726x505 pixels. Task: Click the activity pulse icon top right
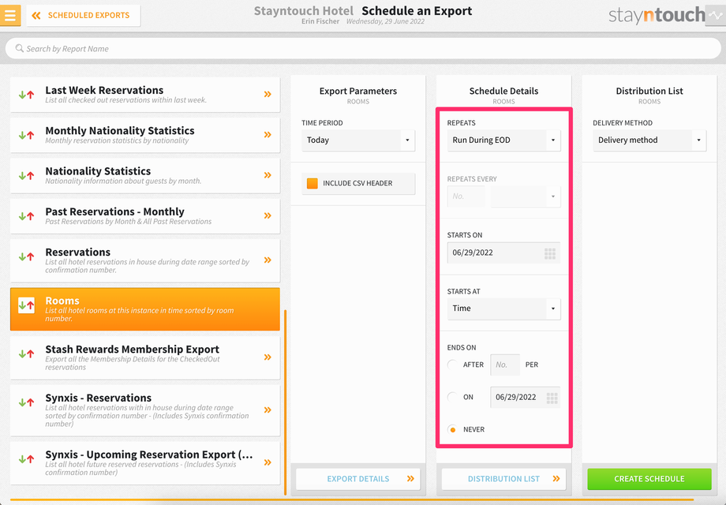716,15
